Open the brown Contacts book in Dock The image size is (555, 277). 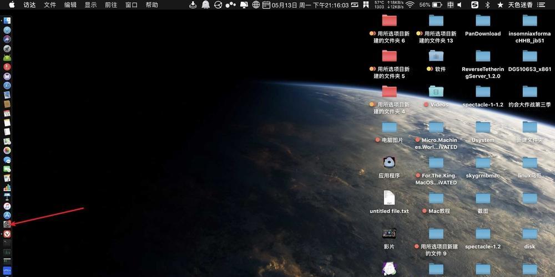tap(7, 104)
